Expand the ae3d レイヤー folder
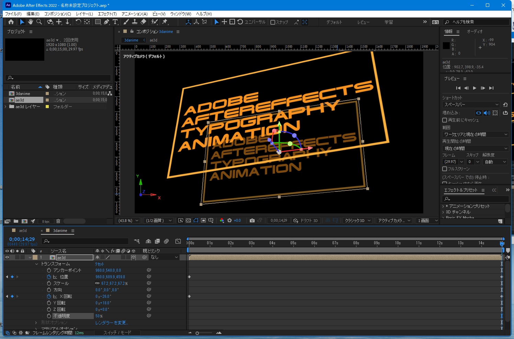Viewport: 514px width, 339px height. click(5, 107)
